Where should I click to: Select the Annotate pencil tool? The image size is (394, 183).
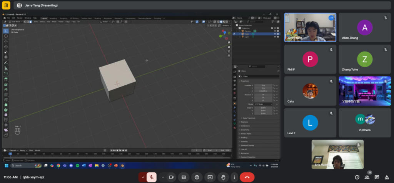click(x=6, y=63)
